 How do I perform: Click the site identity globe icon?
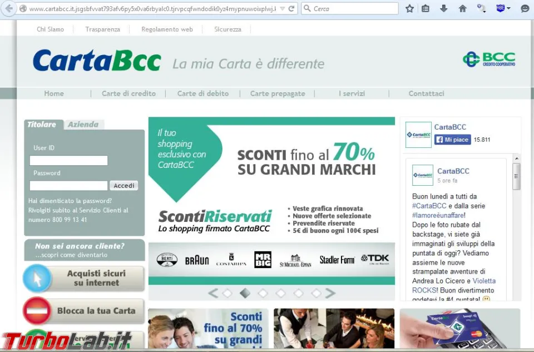(x=23, y=8)
